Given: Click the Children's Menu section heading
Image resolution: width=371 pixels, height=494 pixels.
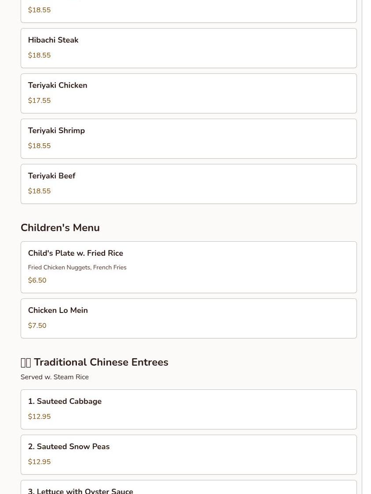Looking at the screenshot, I should pyautogui.click(x=60, y=228).
